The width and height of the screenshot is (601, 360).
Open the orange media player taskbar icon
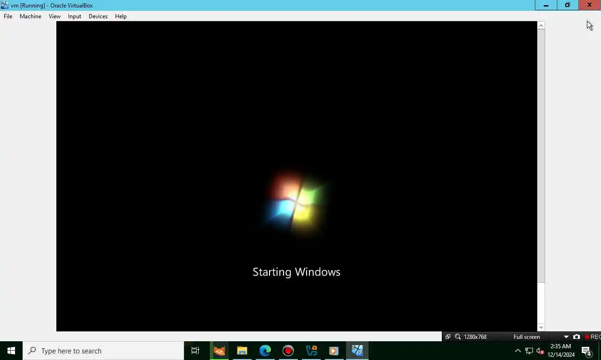334,351
